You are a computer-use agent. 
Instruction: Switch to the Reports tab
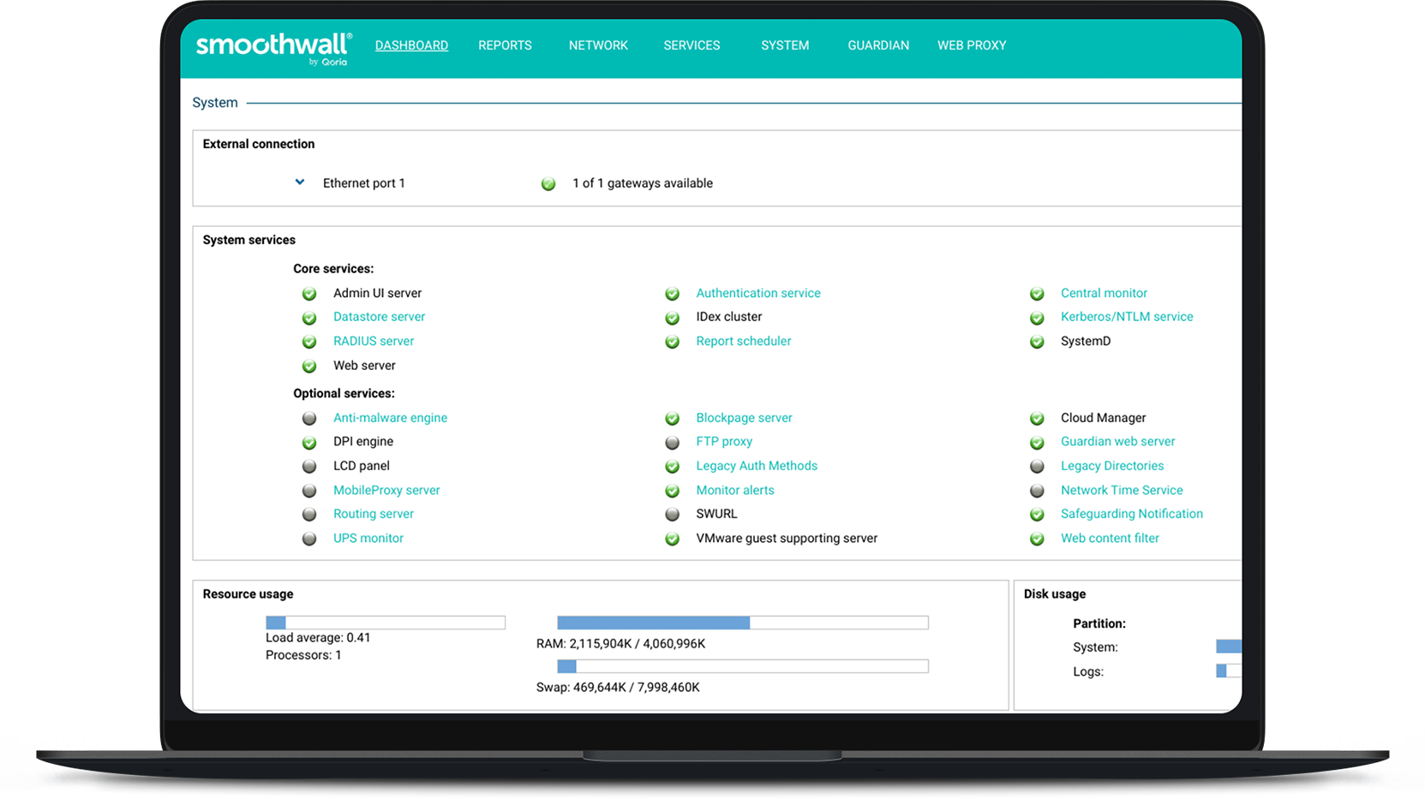click(505, 45)
